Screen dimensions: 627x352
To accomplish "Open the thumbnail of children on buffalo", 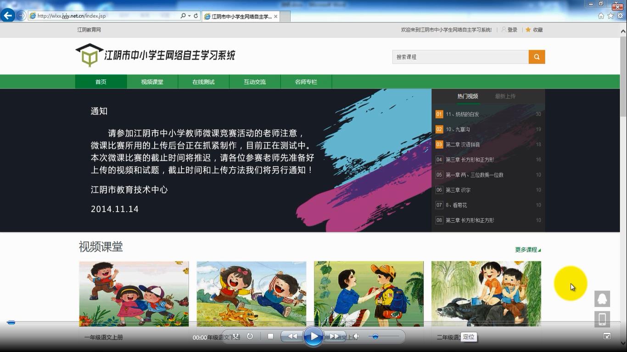I will coord(487,294).
